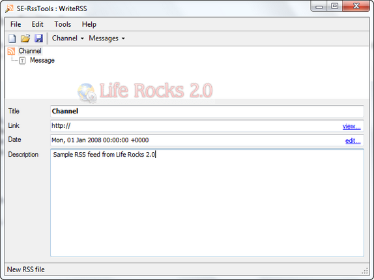This screenshot has width=374, height=280.
Task: Click the SE-RssTools app icon in title bar
Action: (x=9, y=8)
